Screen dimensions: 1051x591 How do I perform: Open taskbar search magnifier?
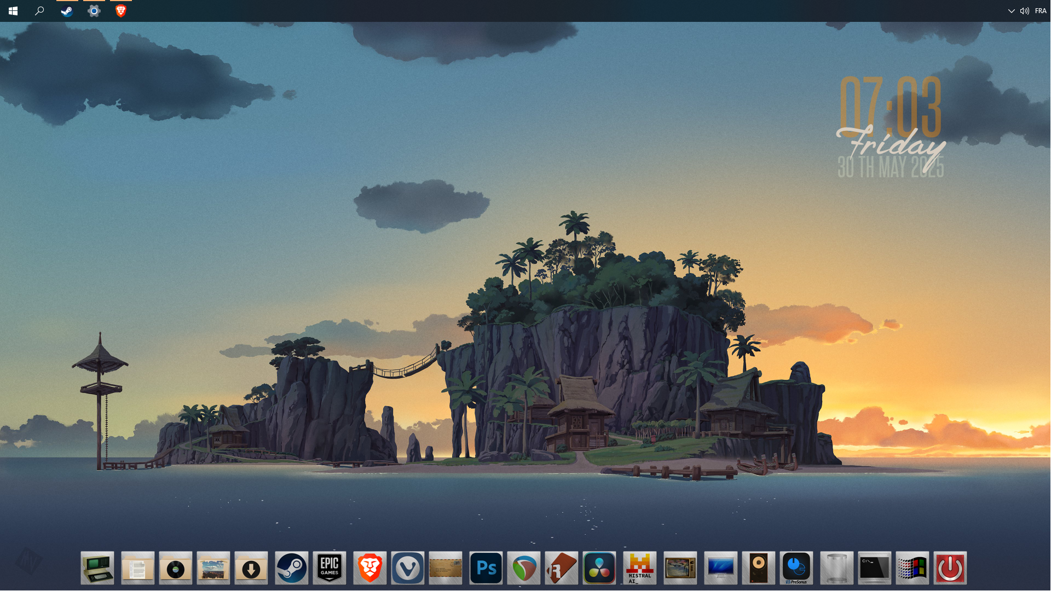[x=39, y=11]
